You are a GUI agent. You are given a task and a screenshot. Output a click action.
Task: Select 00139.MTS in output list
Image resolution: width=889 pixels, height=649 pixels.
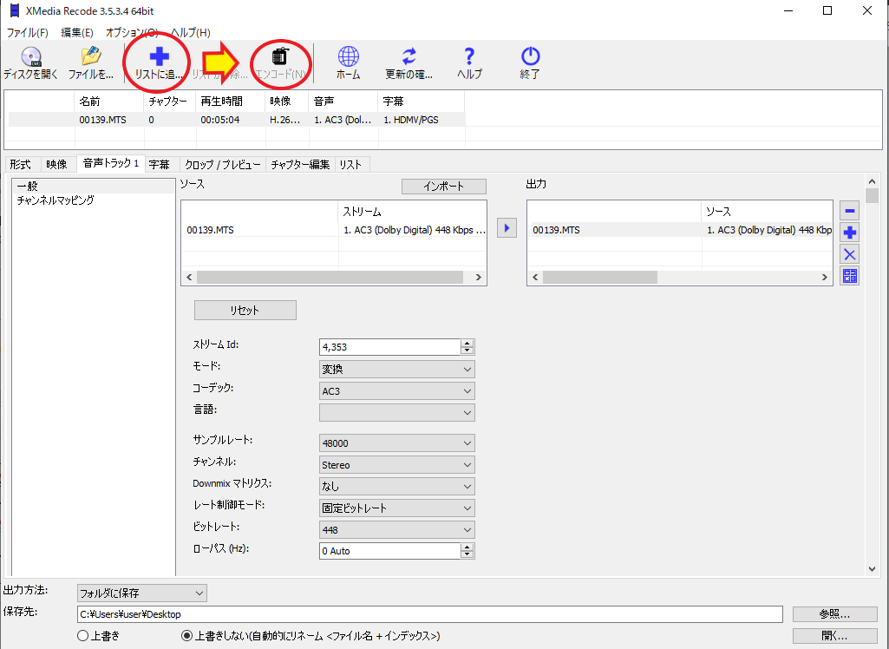(680, 230)
